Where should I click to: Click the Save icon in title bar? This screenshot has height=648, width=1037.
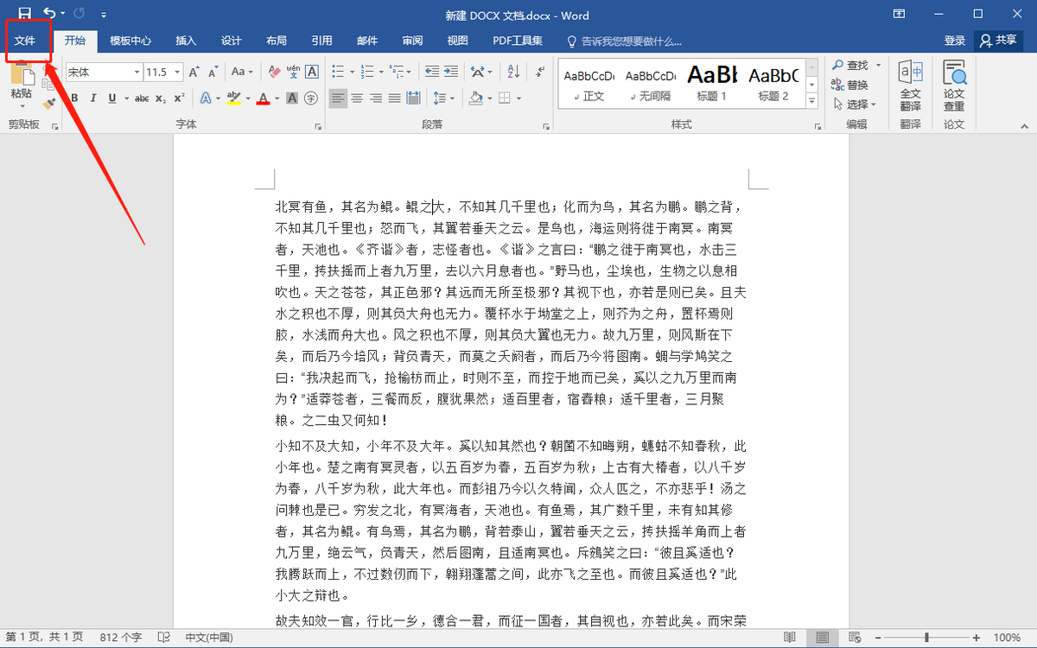24,14
